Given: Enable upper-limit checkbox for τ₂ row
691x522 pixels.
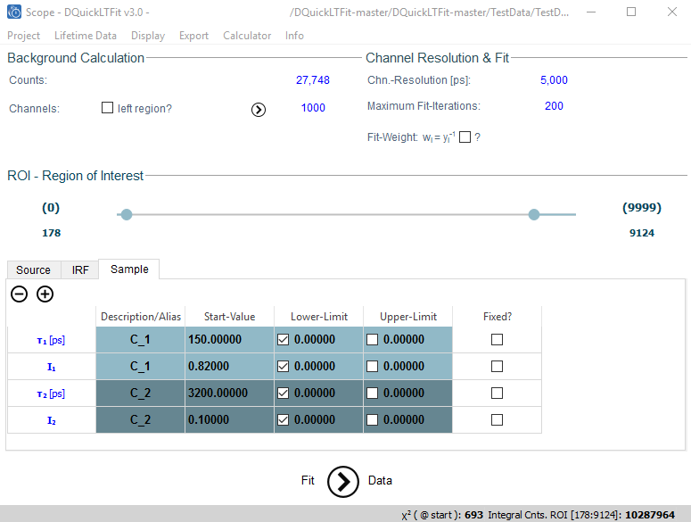Looking at the screenshot, I should [x=373, y=393].
